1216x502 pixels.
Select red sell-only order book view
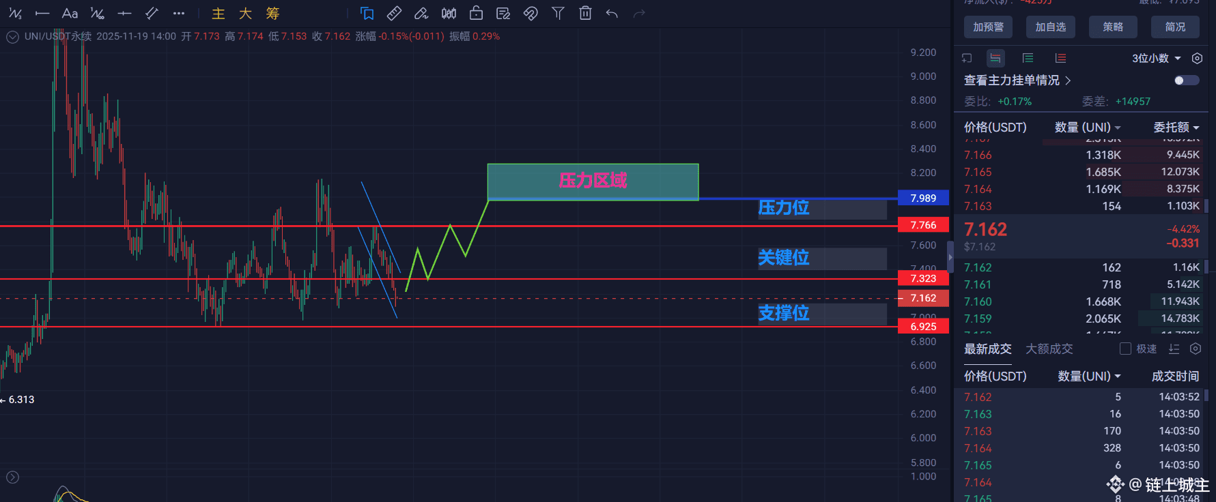coord(1060,59)
